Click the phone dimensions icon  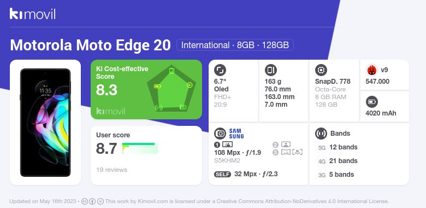pos(270,70)
